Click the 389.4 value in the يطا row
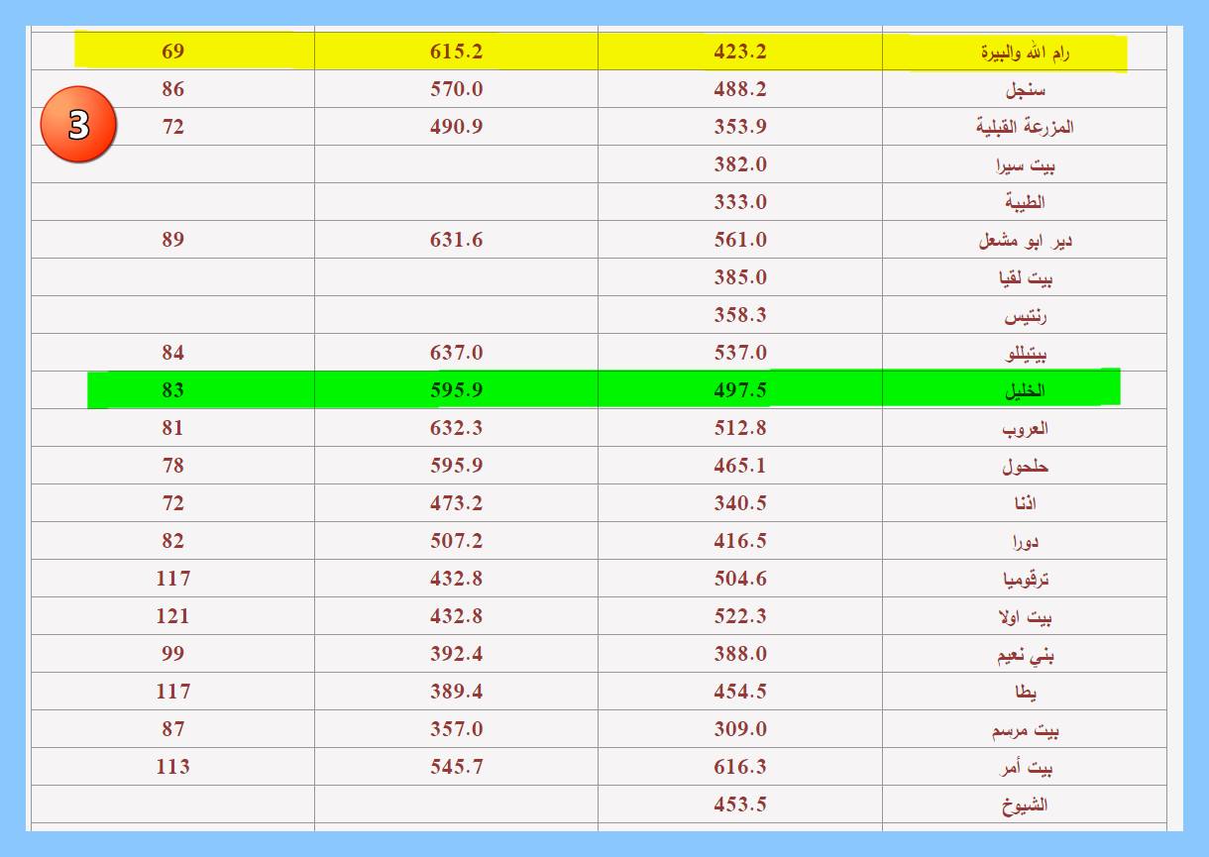The width and height of the screenshot is (1209, 857). 456,692
